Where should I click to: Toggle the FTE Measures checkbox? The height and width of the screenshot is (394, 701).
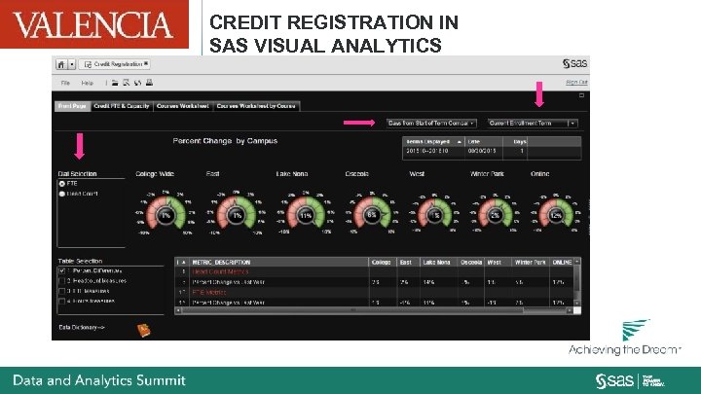point(62,291)
